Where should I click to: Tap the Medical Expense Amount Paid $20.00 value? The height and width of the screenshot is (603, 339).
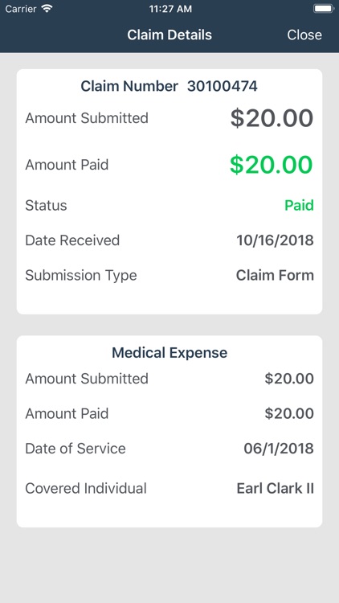click(x=289, y=414)
